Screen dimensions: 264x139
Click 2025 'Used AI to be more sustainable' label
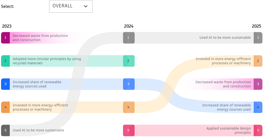tap(225, 38)
